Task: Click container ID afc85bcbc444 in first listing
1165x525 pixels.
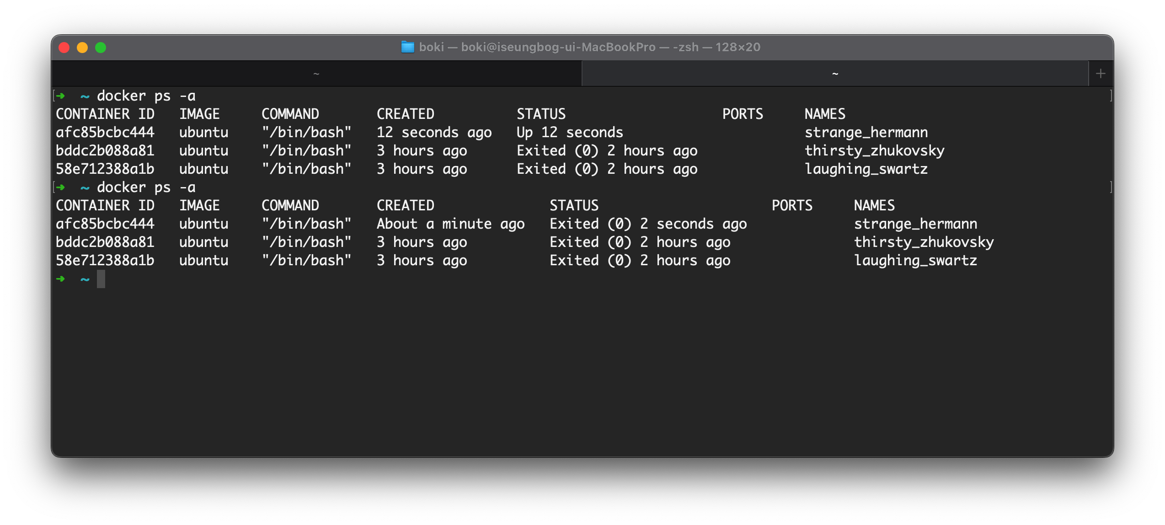Action: click(105, 133)
